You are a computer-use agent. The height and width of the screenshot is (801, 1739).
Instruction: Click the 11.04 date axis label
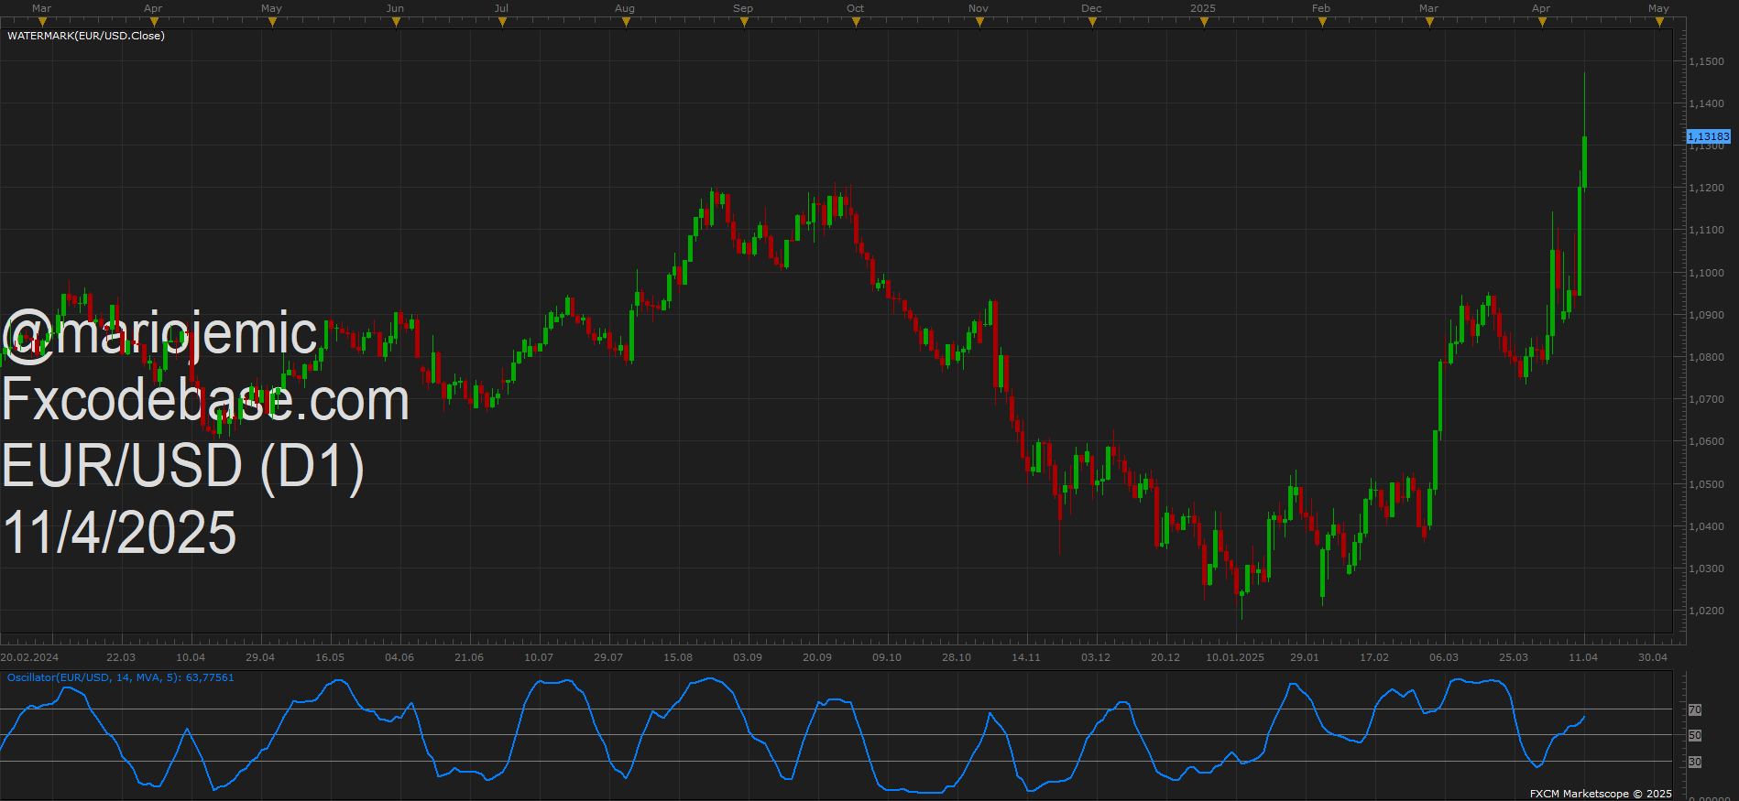click(x=1583, y=657)
